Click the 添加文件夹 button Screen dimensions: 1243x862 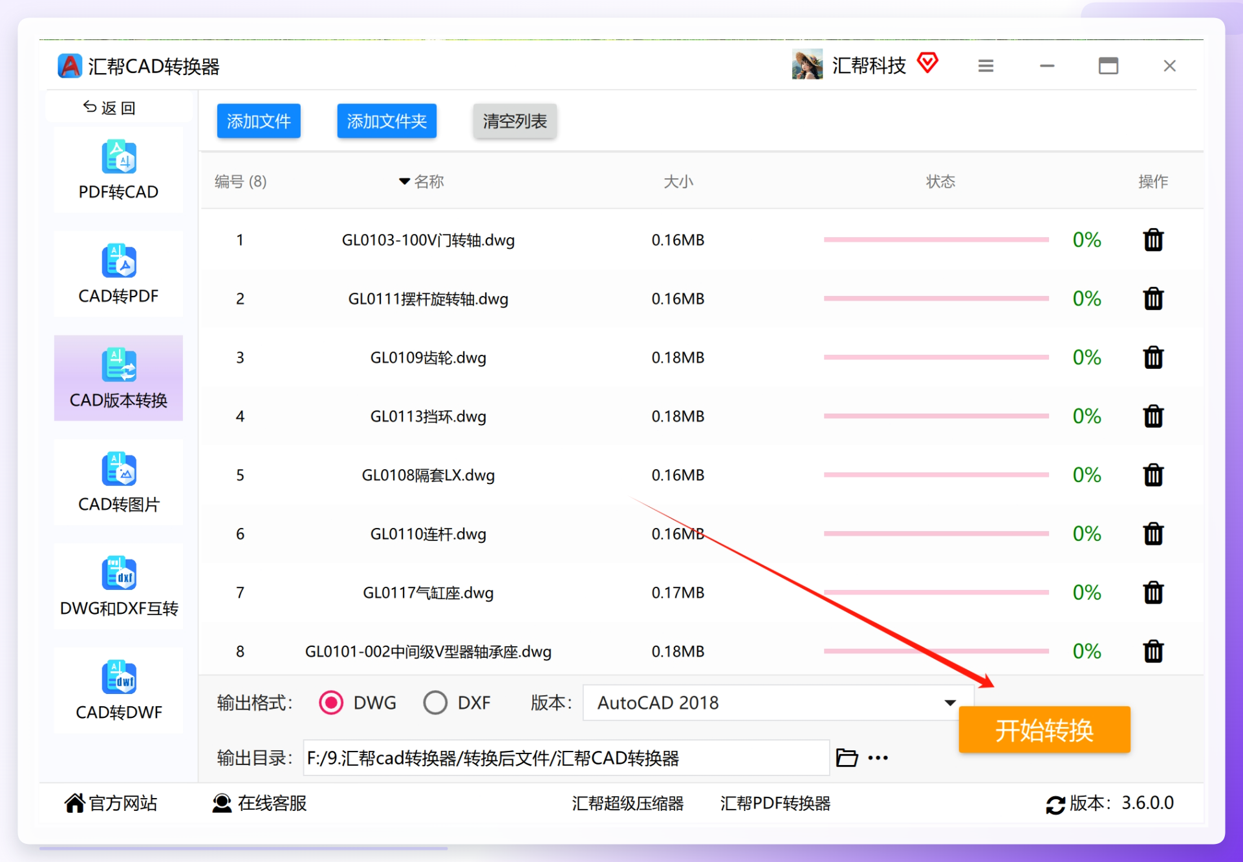387,121
